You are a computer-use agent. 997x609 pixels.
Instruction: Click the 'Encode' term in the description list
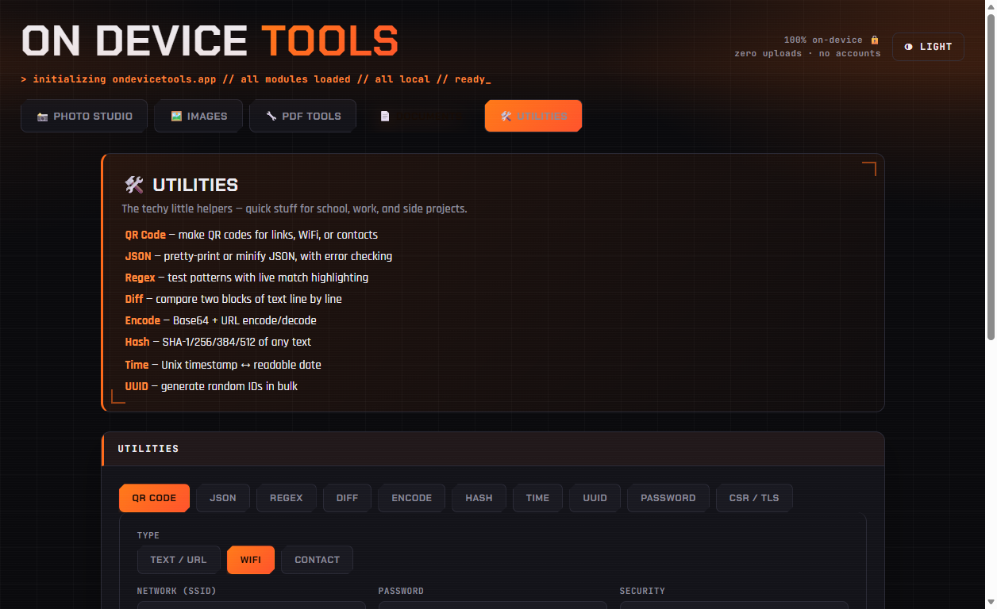point(142,320)
